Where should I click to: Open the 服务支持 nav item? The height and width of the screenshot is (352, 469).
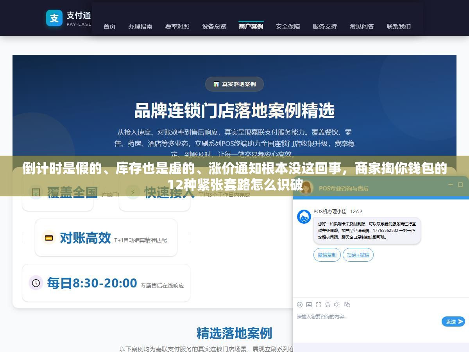click(325, 26)
